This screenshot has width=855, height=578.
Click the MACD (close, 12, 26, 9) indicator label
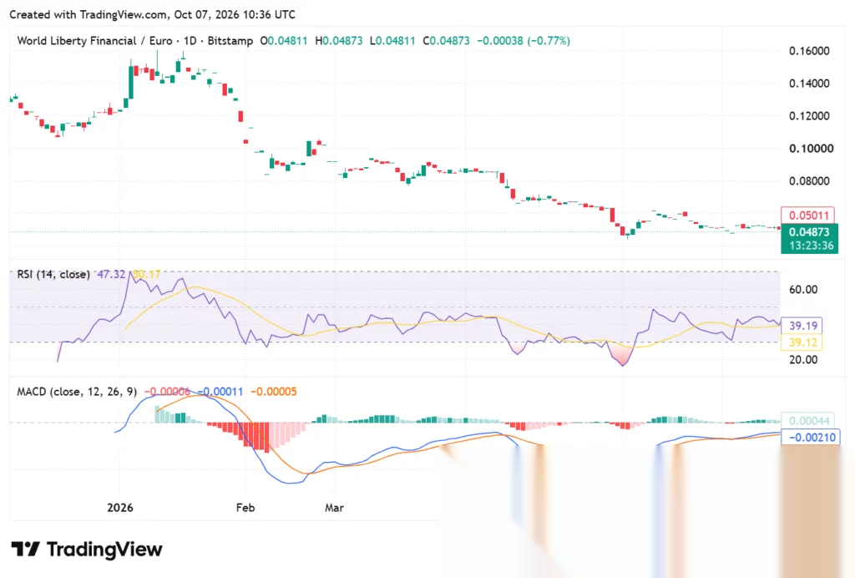pos(77,392)
